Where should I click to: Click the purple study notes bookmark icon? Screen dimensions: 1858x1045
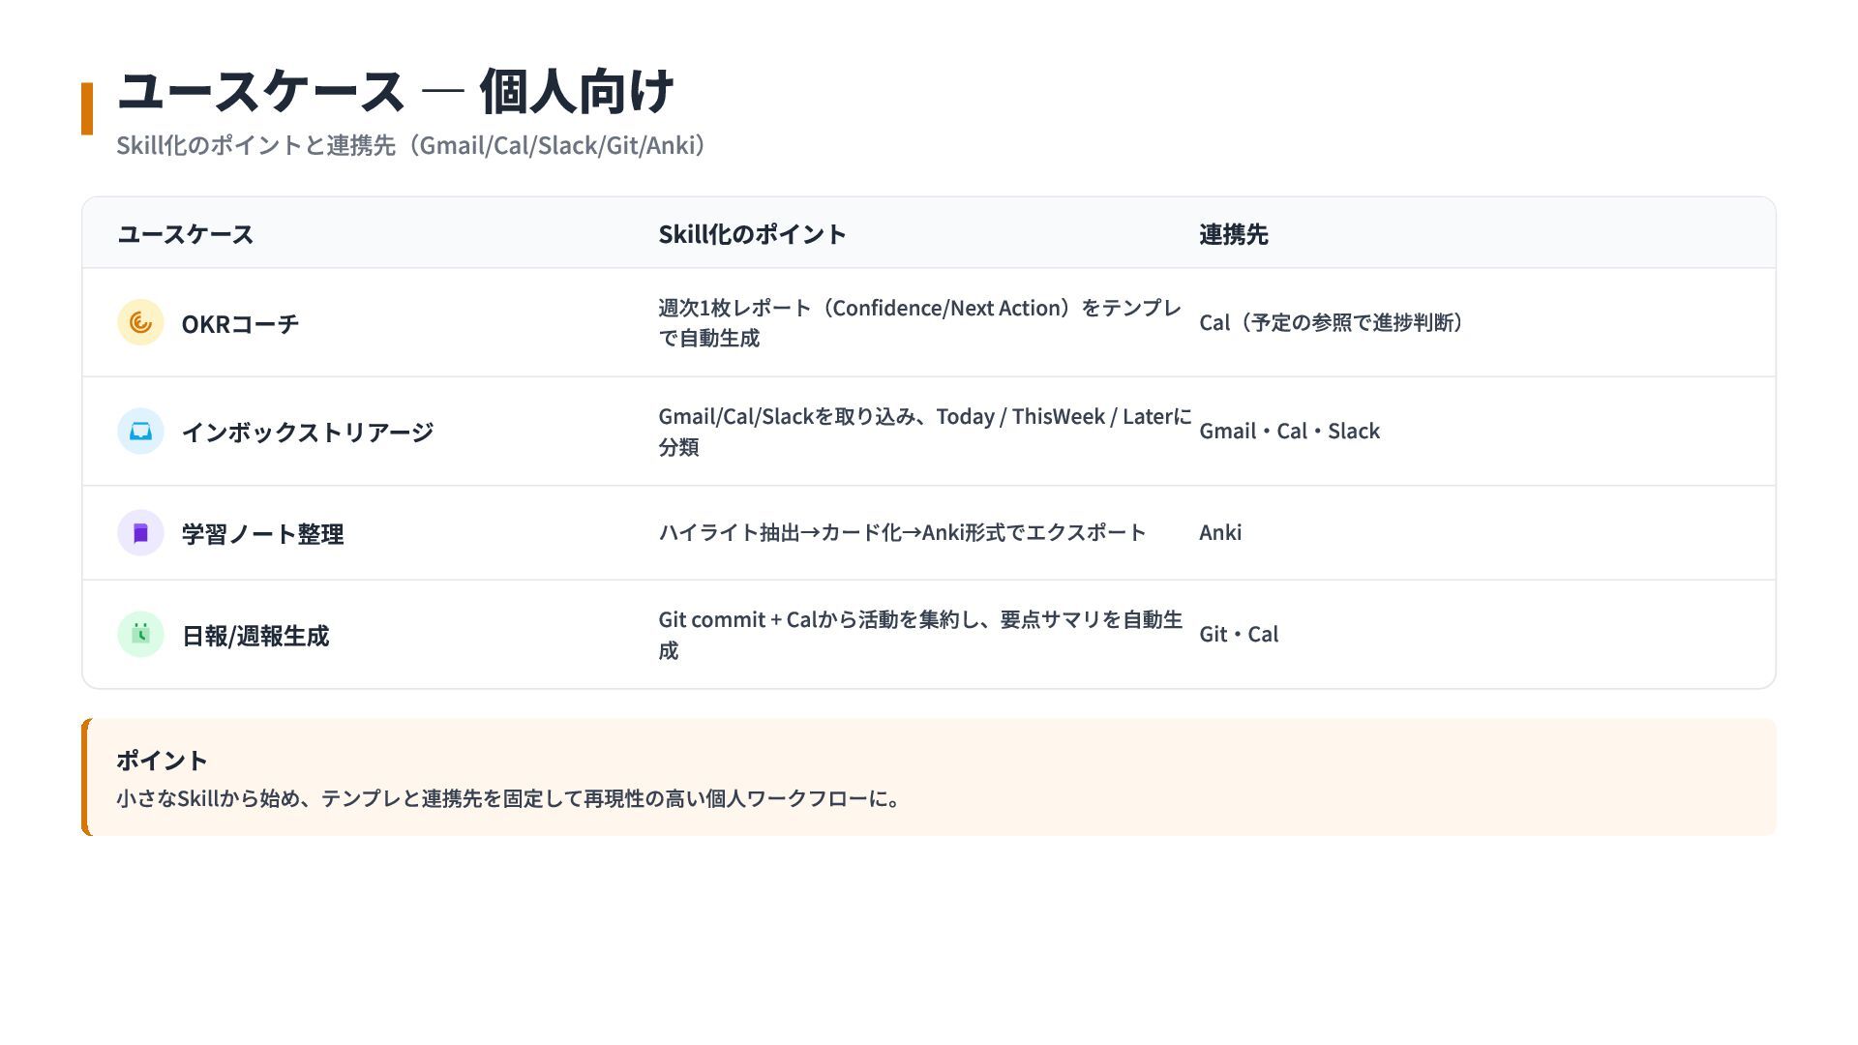coord(140,533)
